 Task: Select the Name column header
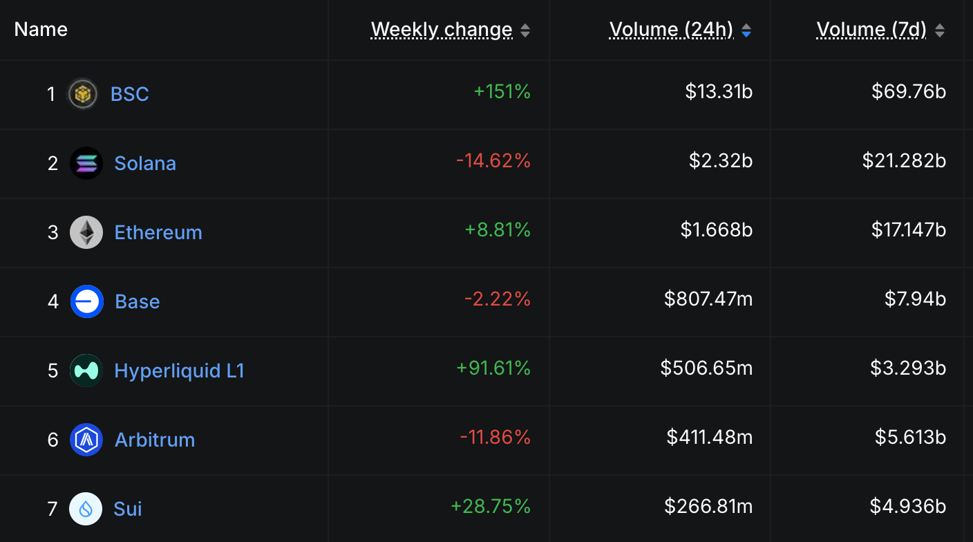(41, 30)
